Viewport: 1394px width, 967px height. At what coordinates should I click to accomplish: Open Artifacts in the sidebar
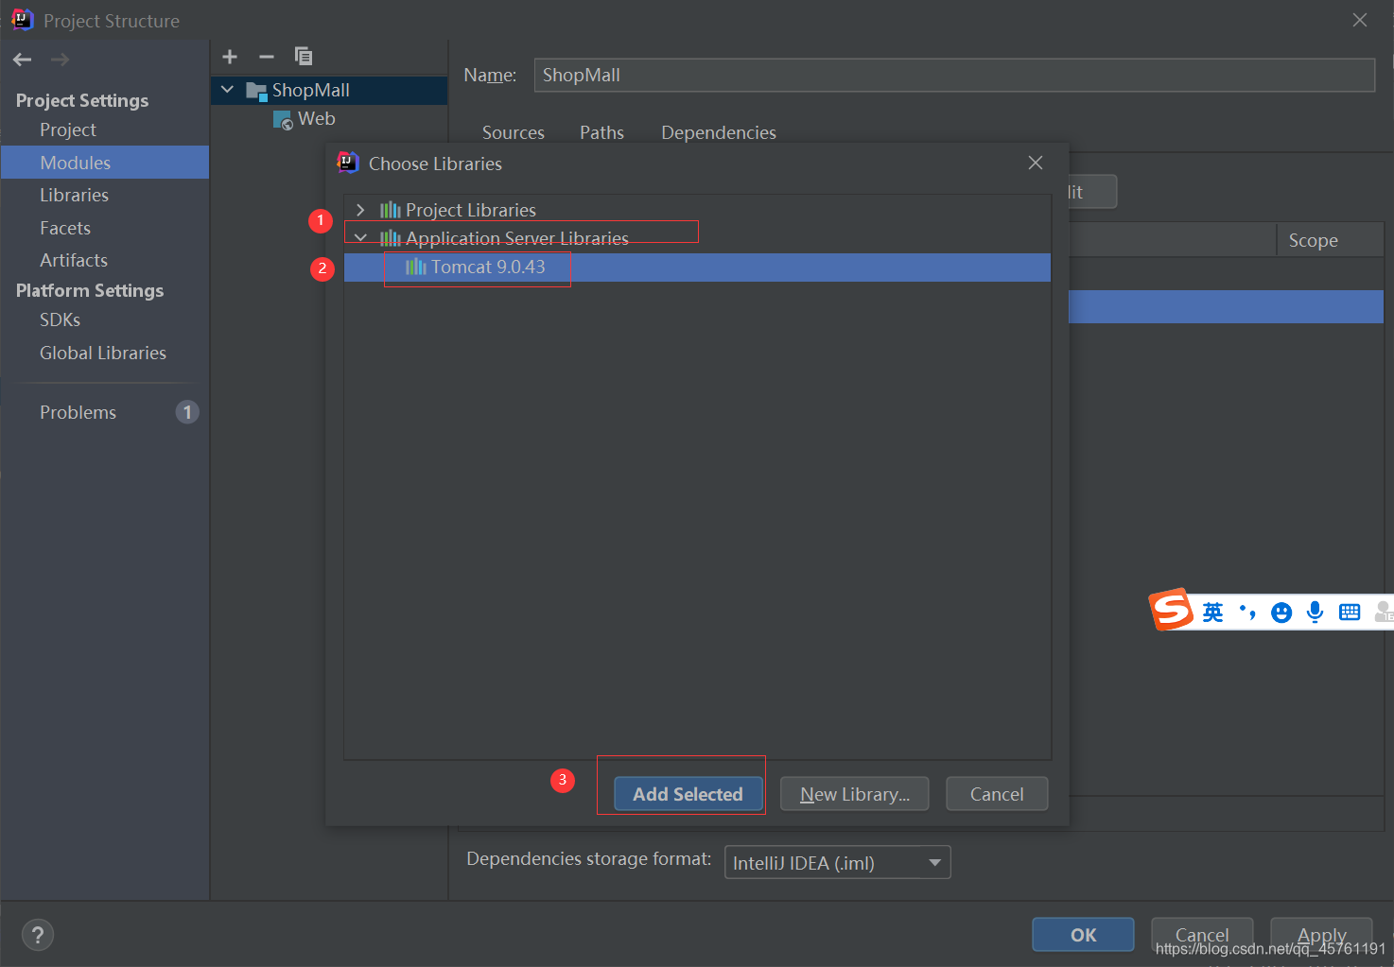(x=74, y=260)
